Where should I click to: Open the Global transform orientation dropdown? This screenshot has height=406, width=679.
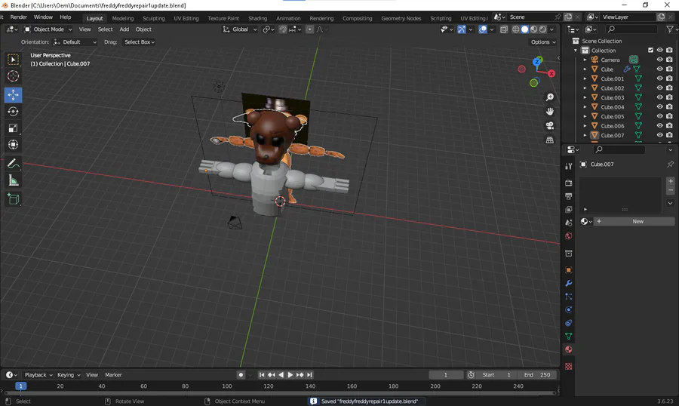point(240,29)
